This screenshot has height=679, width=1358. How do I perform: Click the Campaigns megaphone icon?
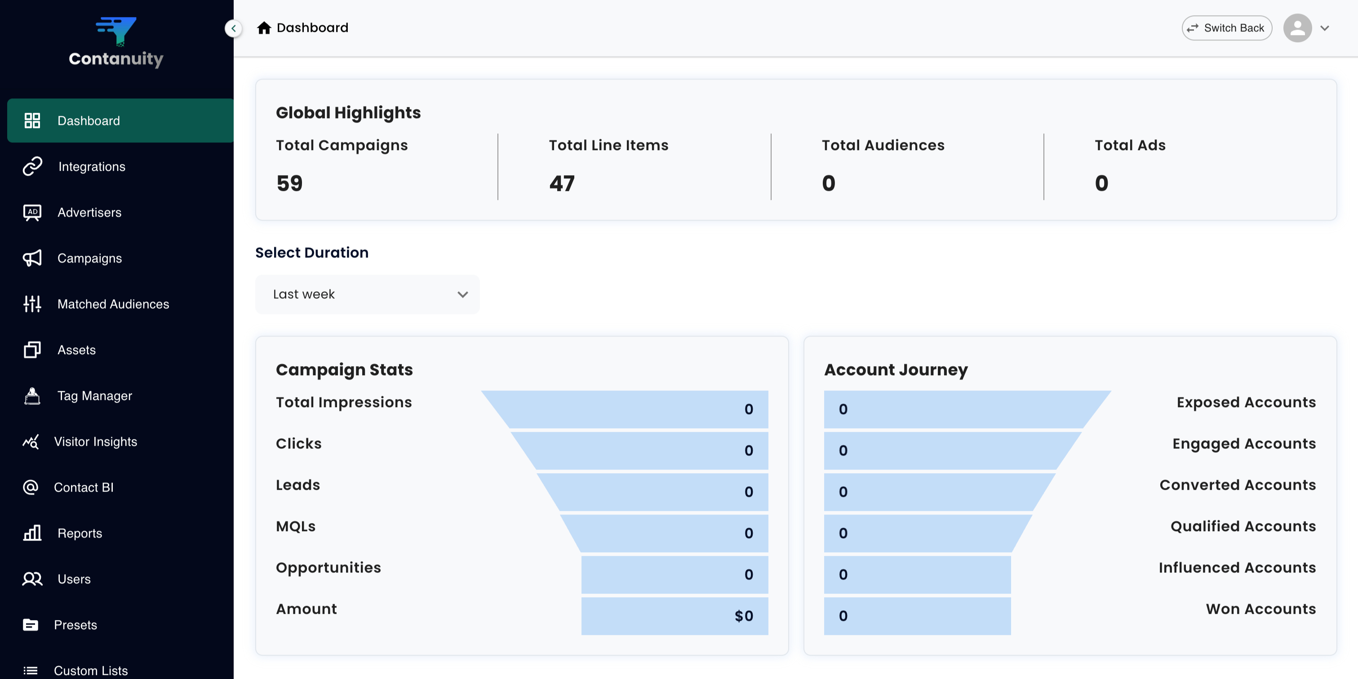(32, 258)
